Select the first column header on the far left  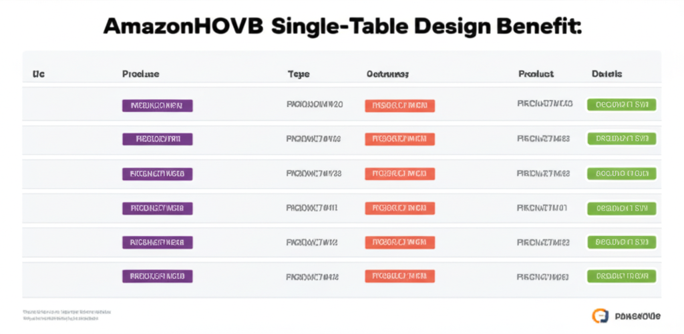(x=39, y=74)
